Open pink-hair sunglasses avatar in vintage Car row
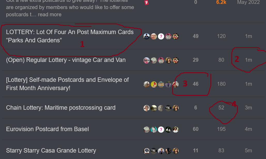This screenshot has width=266, height=159. pyautogui.click(x=147, y=60)
